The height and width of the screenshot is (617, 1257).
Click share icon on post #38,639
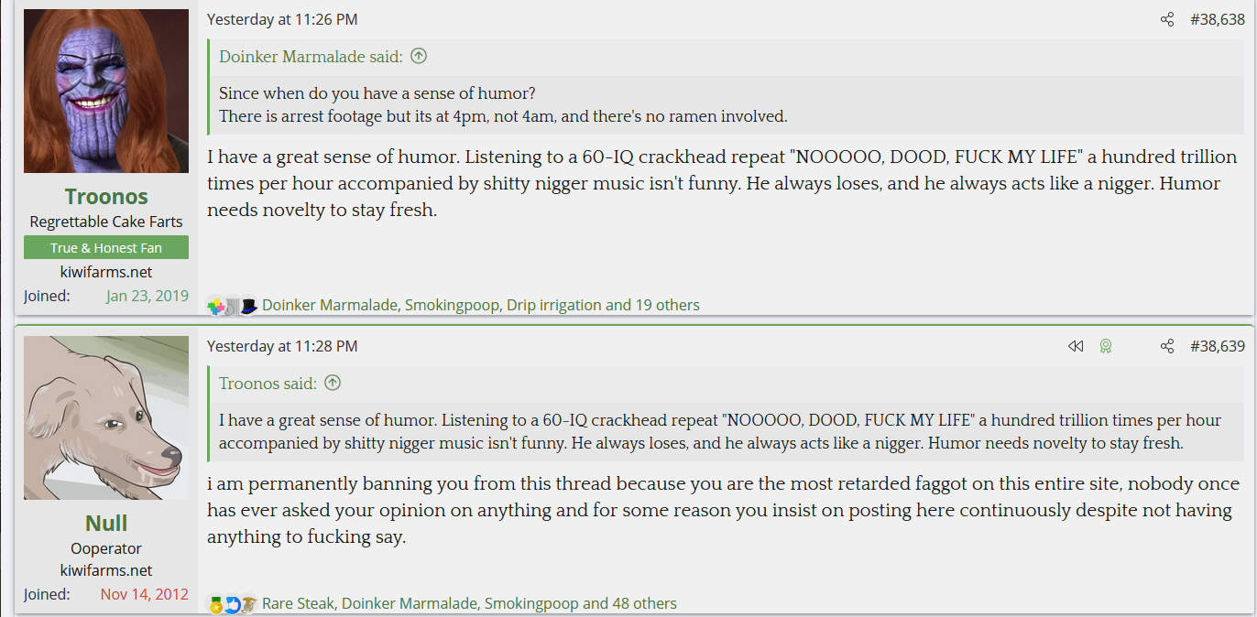click(x=1166, y=346)
